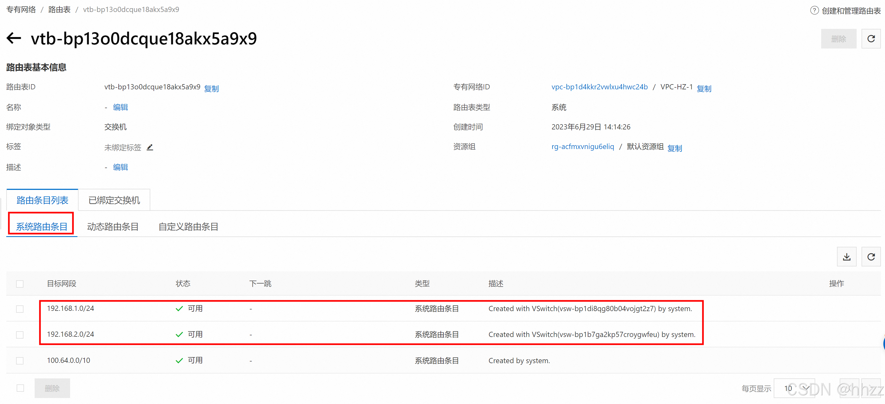This screenshot has height=404, width=885.
Task: Open the dynamic route entries tab (动态路由条目)
Action: [x=113, y=227]
